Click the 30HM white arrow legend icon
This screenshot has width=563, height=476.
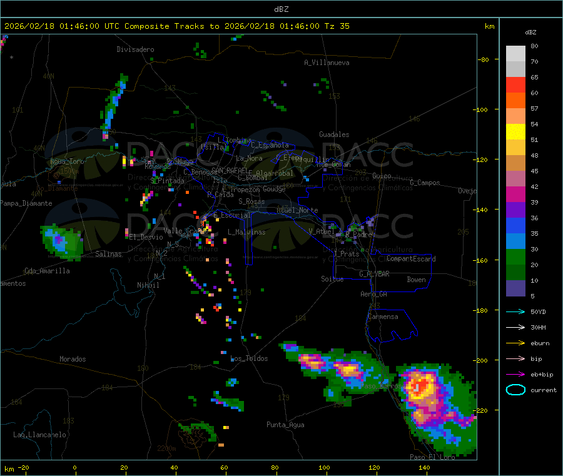click(515, 327)
